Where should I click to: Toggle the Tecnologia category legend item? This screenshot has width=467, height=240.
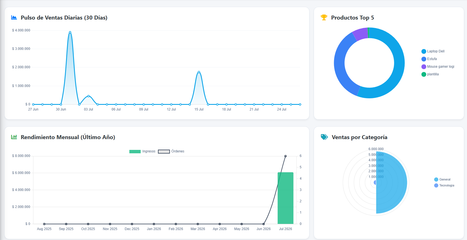444,185
